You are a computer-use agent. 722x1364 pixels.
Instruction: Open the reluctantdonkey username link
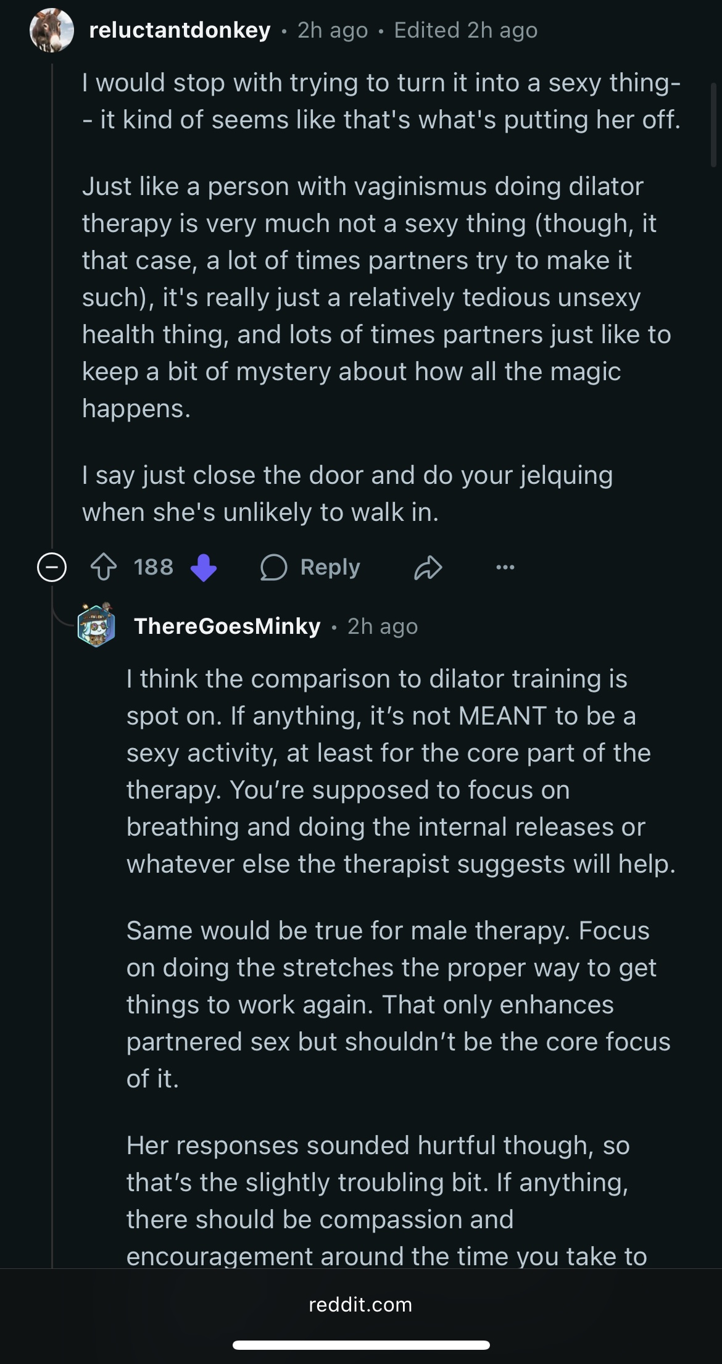point(180,30)
